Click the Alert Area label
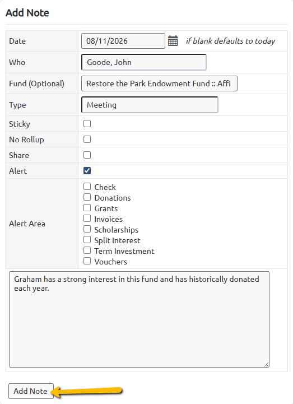The image size is (293, 404). [27, 224]
